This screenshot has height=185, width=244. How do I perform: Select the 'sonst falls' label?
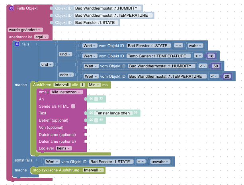coord(23,160)
